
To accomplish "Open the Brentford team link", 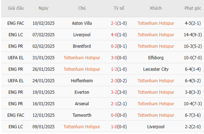I will 82,46.
